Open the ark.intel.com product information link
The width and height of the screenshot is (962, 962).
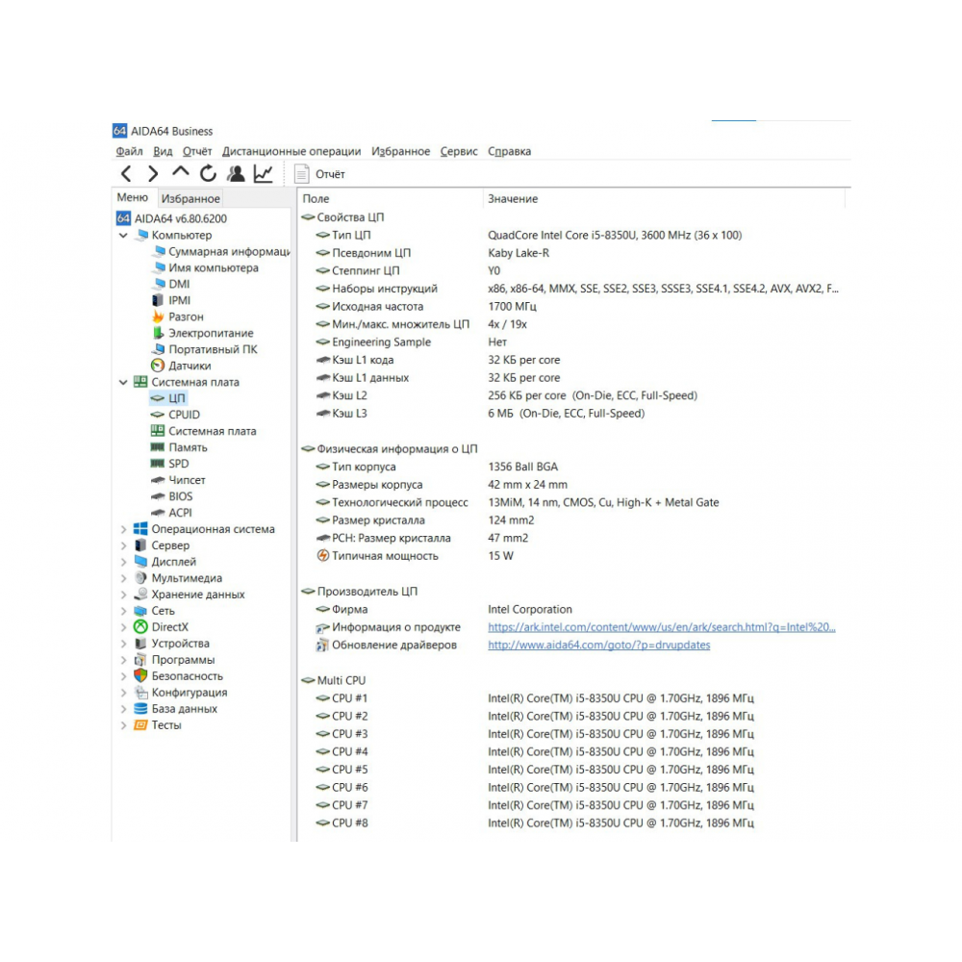click(x=662, y=627)
